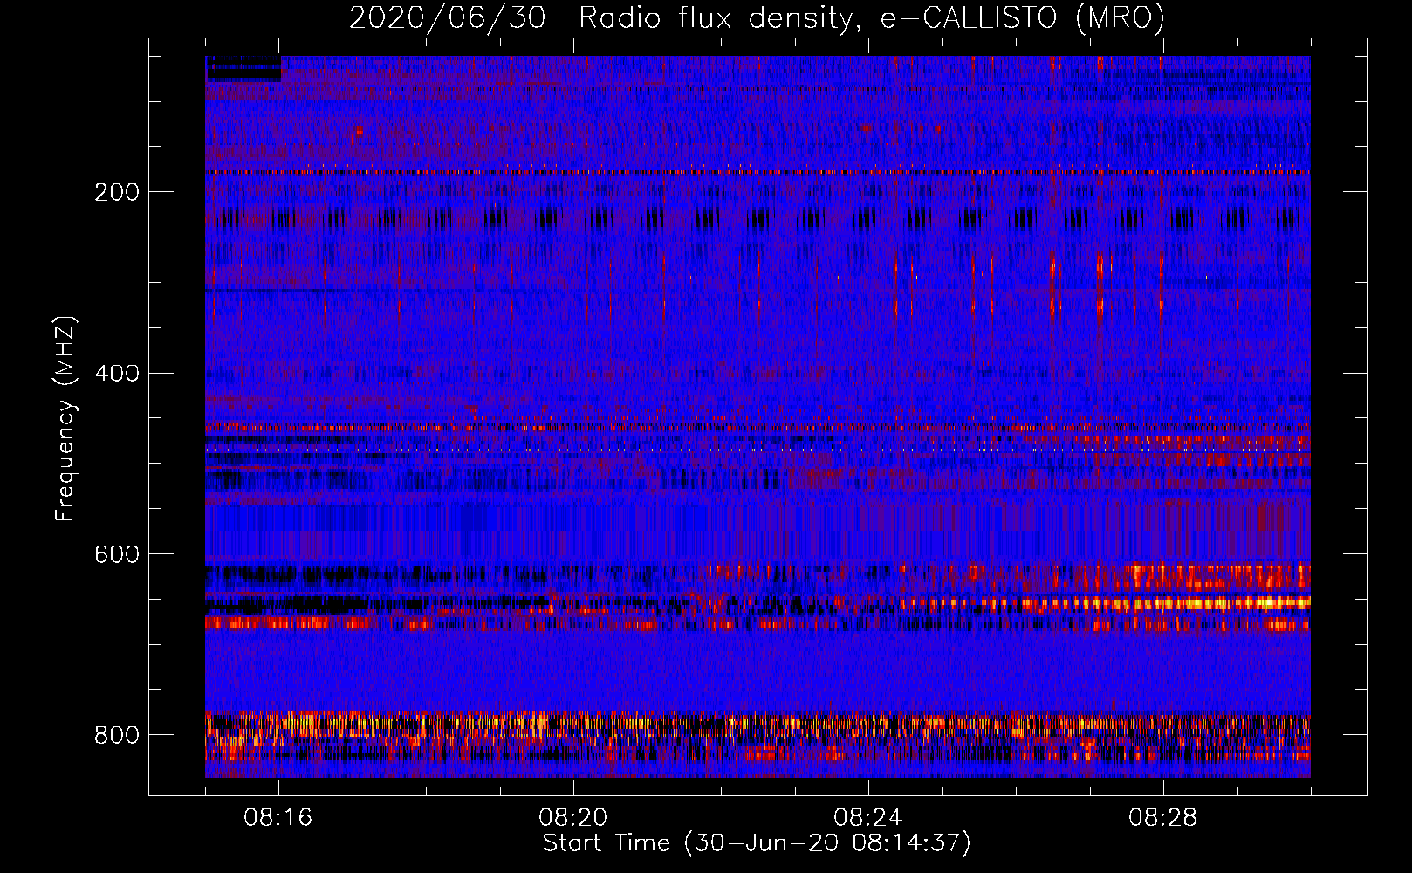
Task: Click the 08:24 time tick label
Action: [x=867, y=818]
